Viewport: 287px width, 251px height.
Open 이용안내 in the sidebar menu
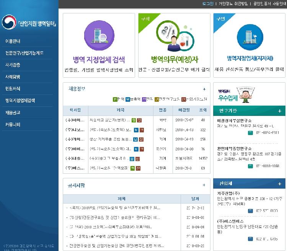[13, 41]
